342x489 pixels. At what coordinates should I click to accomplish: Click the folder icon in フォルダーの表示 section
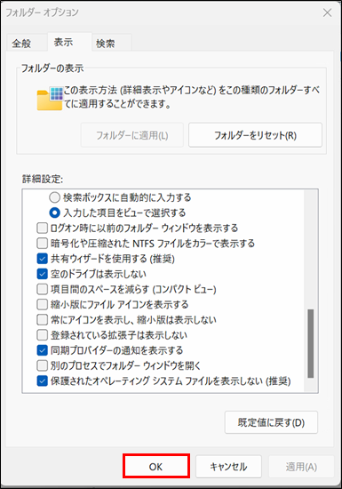click(50, 98)
